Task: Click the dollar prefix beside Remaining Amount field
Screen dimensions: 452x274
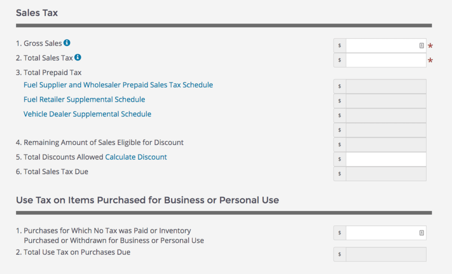Action: (x=339, y=144)
